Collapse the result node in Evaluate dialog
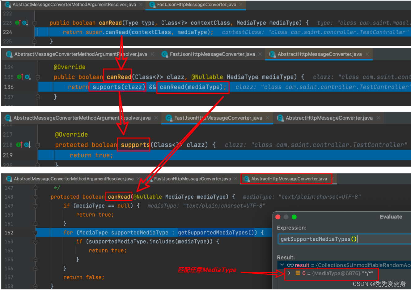 [x=282, y=265]
